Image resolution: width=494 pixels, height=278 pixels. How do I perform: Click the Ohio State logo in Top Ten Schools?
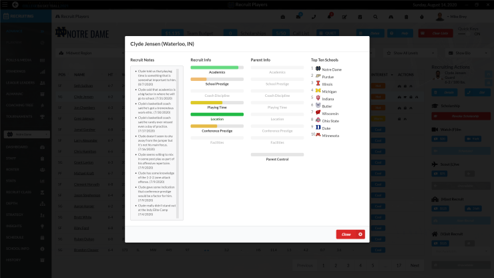coord(318,120)
